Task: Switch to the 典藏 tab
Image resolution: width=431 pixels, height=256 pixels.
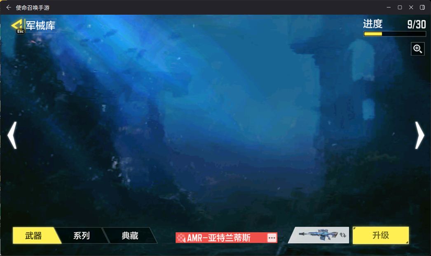Action: coord(130,235)
